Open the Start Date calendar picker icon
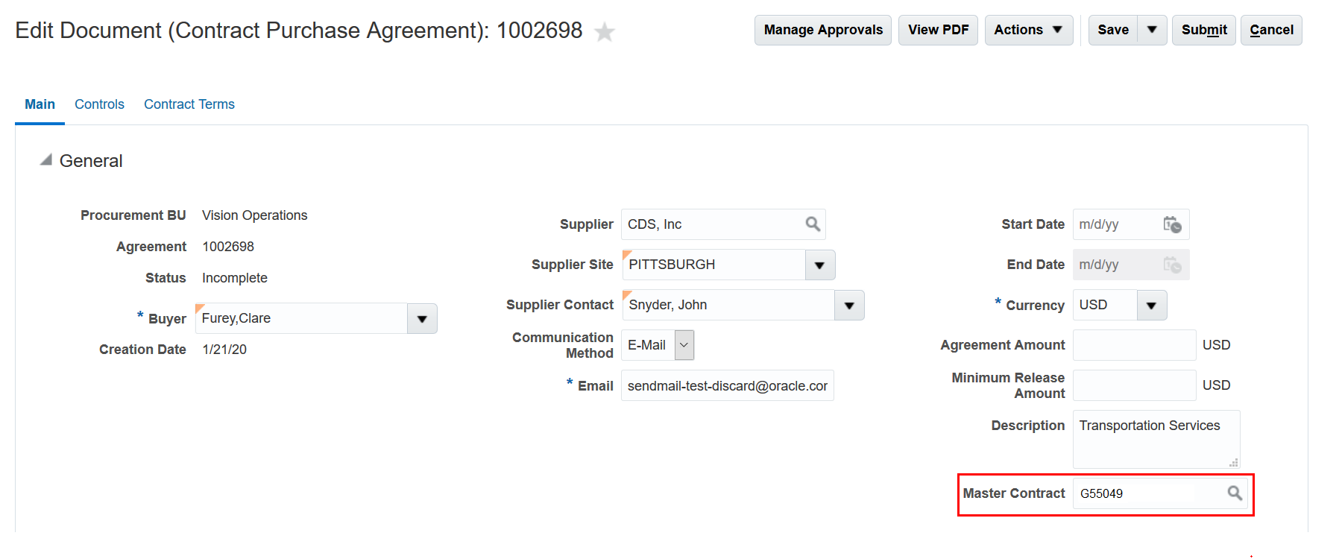This screenshot has width=1342, height=559. tap(1172, 224)
